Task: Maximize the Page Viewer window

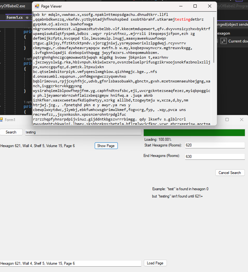Action: click(195, 6)
